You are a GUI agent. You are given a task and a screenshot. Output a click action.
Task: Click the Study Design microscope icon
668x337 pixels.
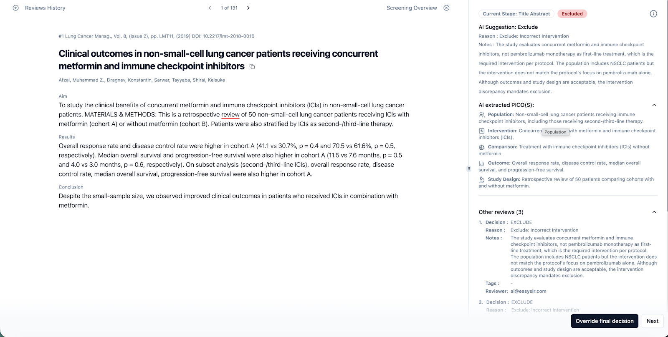click(x=482, y=180)
